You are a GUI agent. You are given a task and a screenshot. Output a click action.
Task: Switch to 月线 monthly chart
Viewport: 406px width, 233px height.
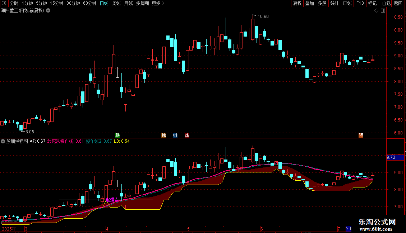(x=128, y=3)
